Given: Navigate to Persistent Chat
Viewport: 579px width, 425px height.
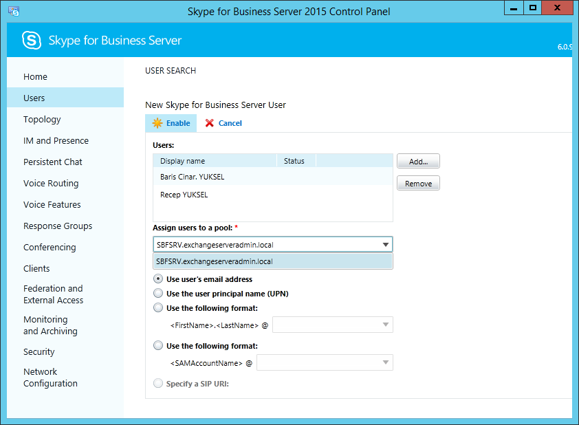Looking at the screenshot, I should 53,162.
